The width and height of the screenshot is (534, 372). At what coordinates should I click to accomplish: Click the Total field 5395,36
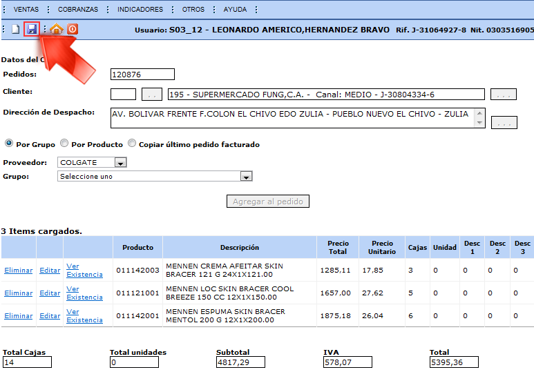coord(454,362)
